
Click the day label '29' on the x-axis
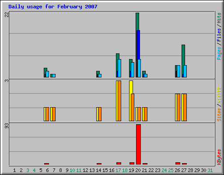click(x=197, y=170)
